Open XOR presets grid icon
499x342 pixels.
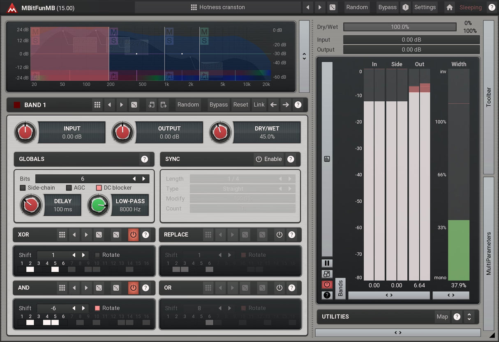pyautogui.click(x=62, y=235)
